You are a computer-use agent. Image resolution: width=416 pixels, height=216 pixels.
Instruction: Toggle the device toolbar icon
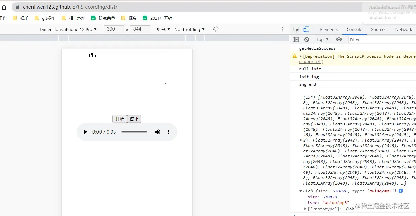click(x=306, y=29)
